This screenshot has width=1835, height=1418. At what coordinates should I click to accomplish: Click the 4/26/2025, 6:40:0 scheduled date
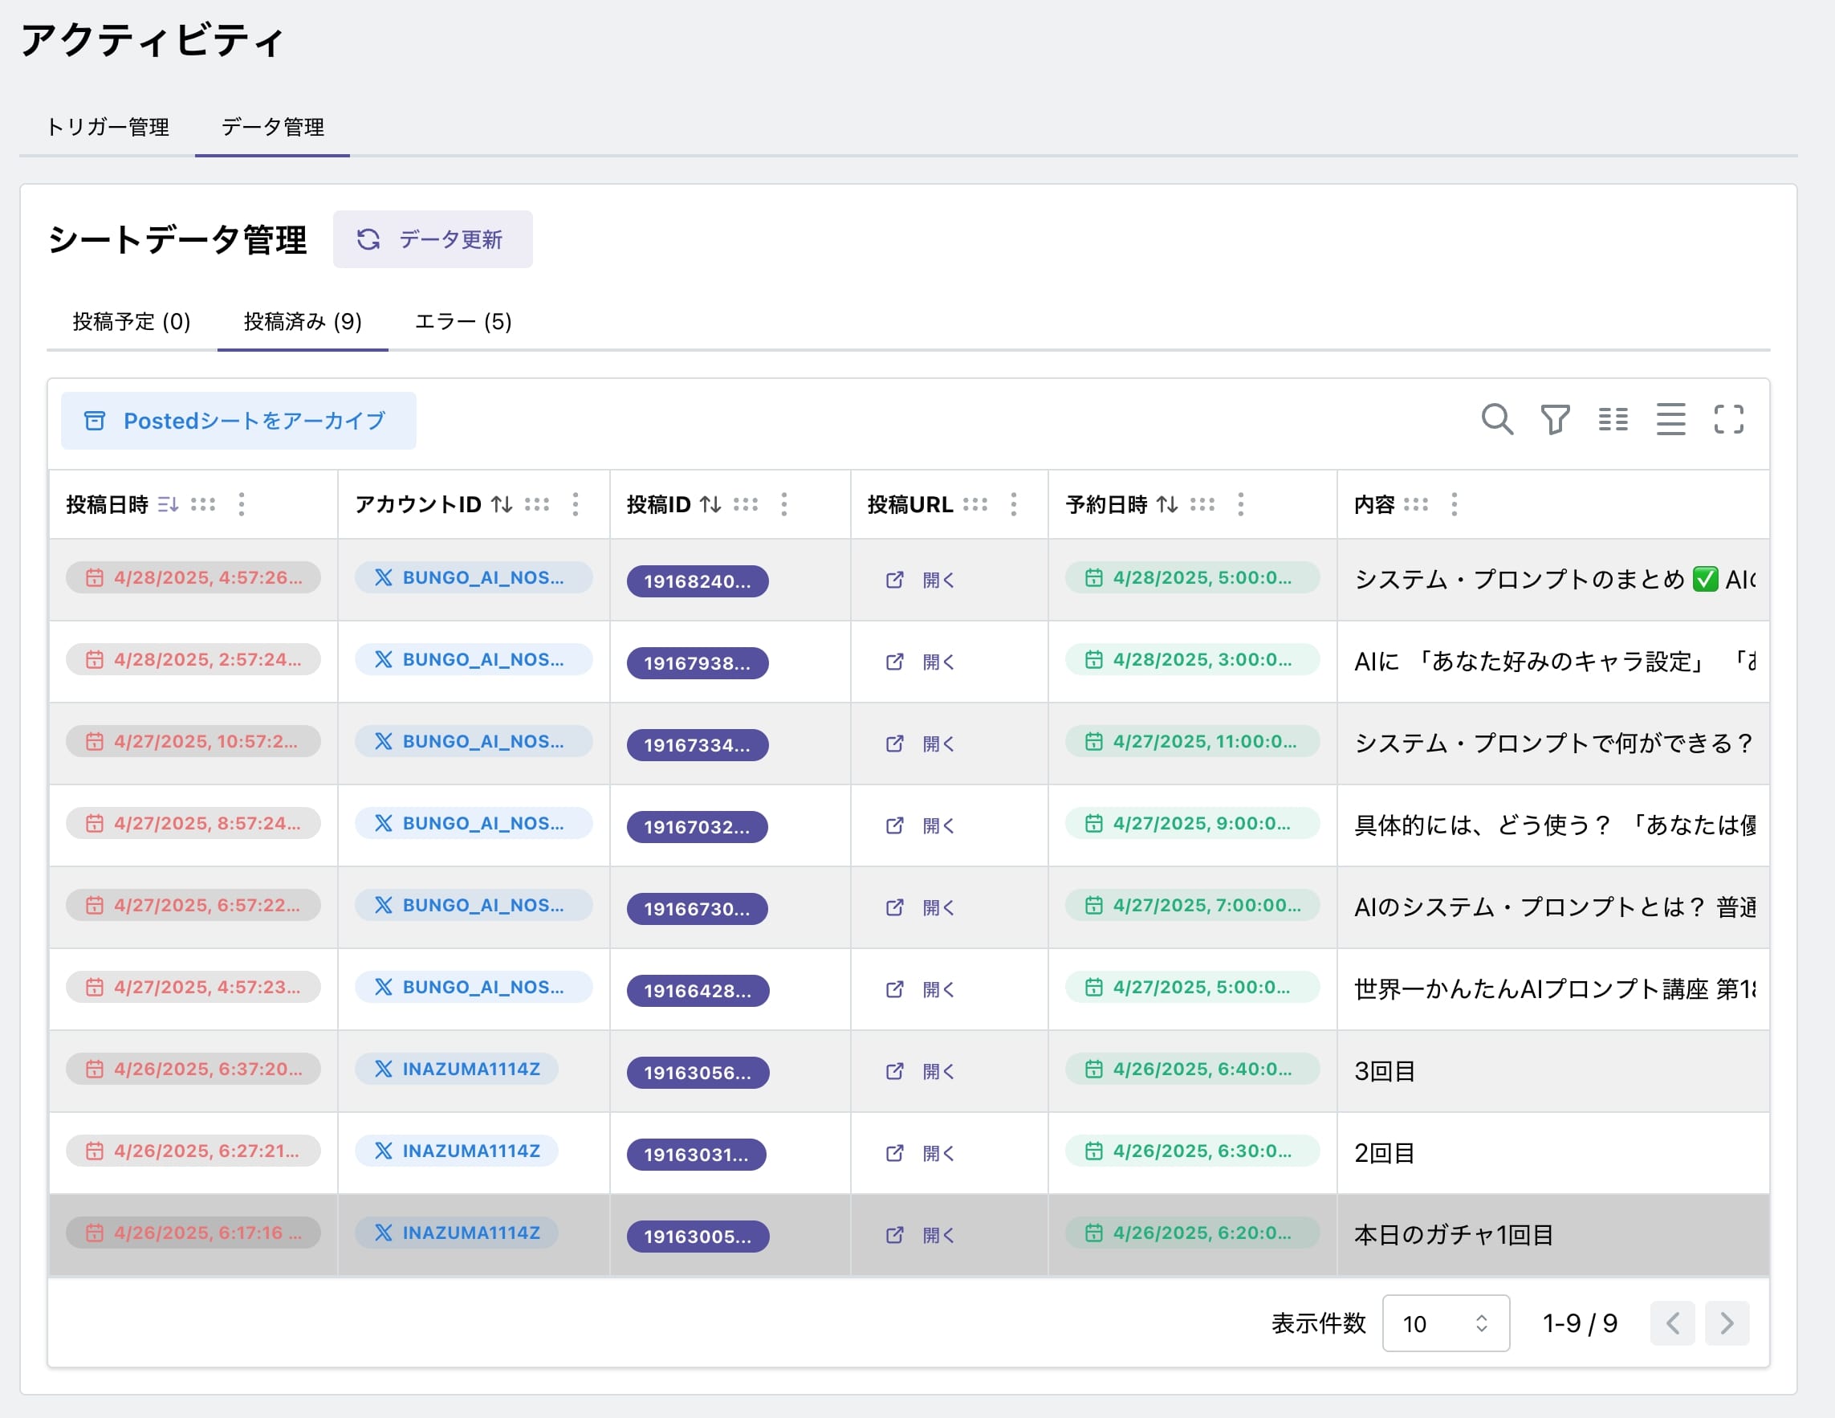click(1192, 1070)
